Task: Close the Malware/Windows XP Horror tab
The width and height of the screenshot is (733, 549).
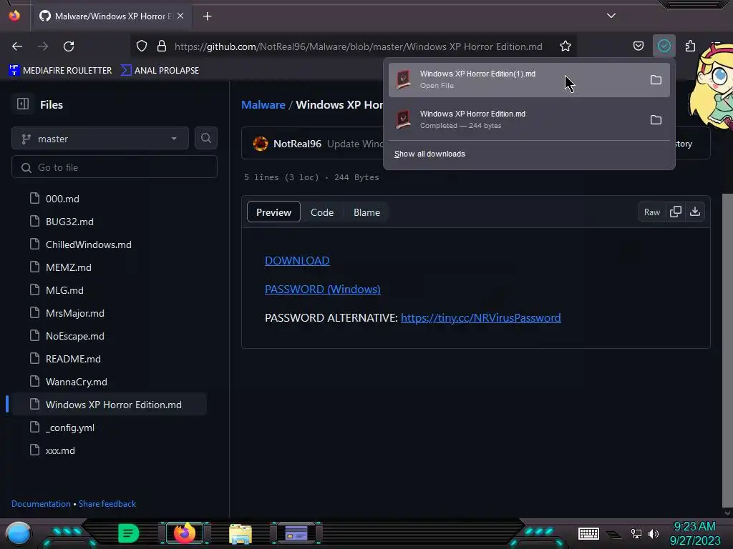Action: [180, 16]
